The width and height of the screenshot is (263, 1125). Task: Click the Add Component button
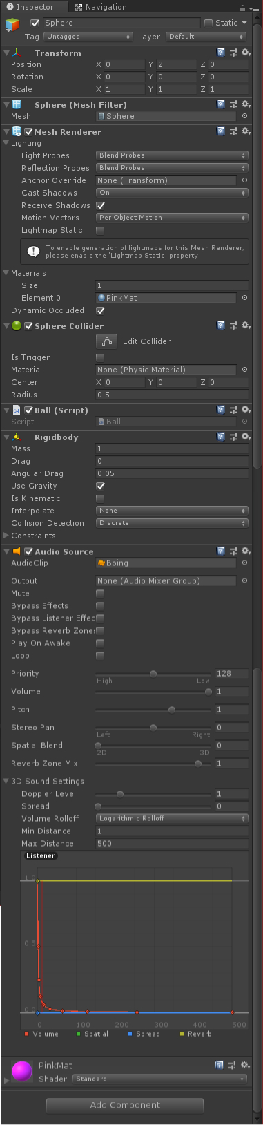point(125,1105)
